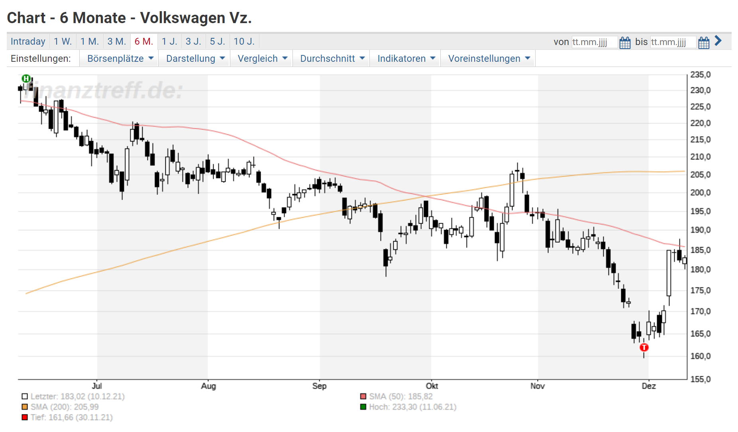Click the green Hoch legend swatch
The width and height of the screenshot is (738, 432).
tap(363, 407)
